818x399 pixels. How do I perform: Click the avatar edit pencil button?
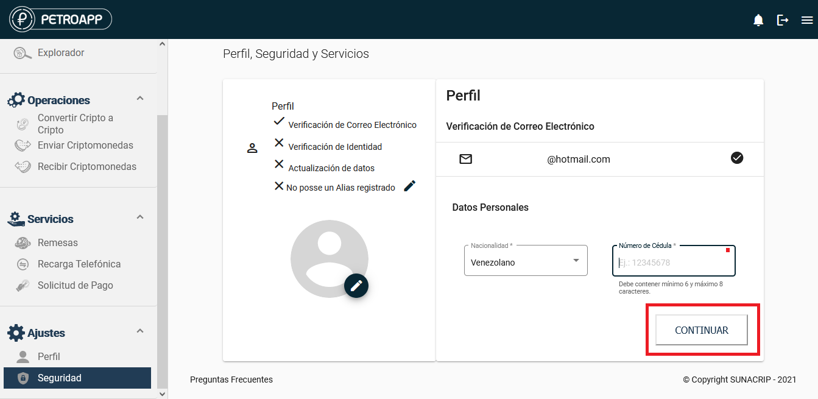click(356, 285)
